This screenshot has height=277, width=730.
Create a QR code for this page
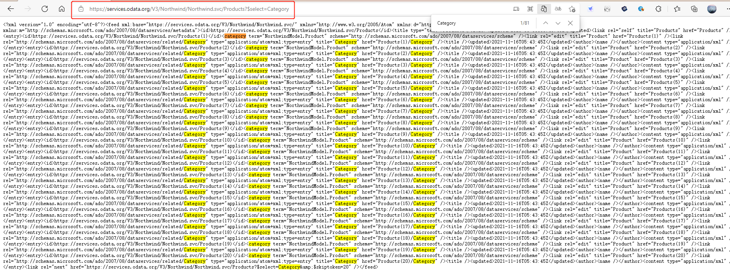[x=530, y=9]
